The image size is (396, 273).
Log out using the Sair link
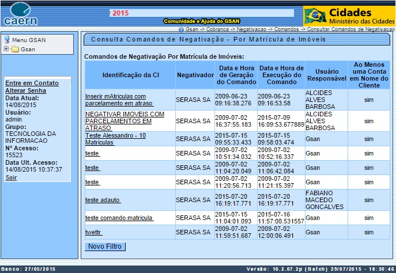[x=11, y=177]
